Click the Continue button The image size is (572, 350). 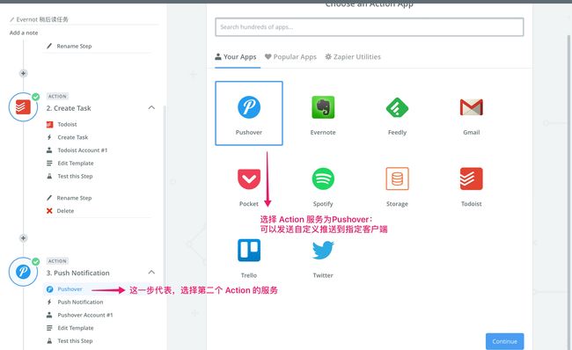[504, 341]
